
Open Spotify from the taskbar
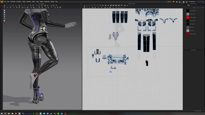point(58,114)
